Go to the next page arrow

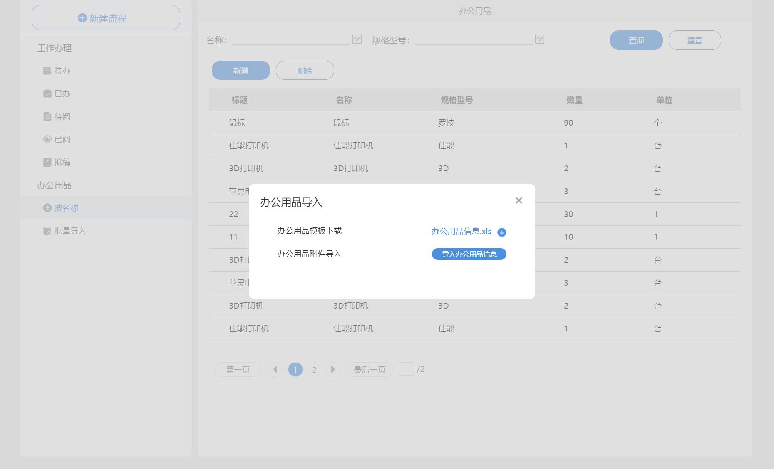(x=333, y=369)
